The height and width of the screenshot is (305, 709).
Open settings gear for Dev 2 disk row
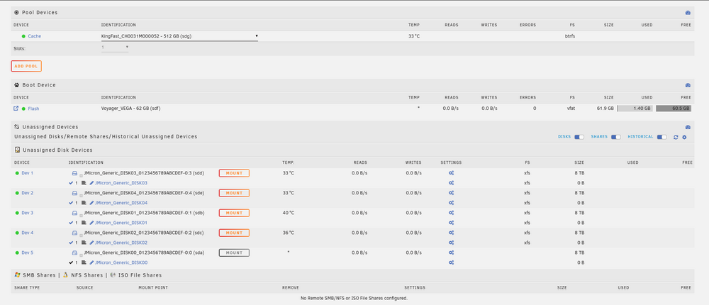[451, 193]
